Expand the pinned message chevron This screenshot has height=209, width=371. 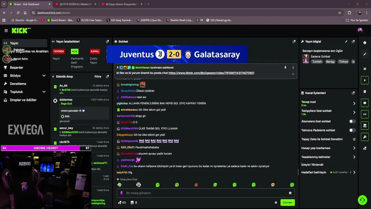pyautogui.click(x=293, y=74)
